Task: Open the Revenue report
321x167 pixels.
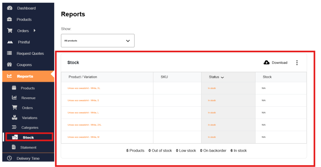Action: (x=28, y=98)
